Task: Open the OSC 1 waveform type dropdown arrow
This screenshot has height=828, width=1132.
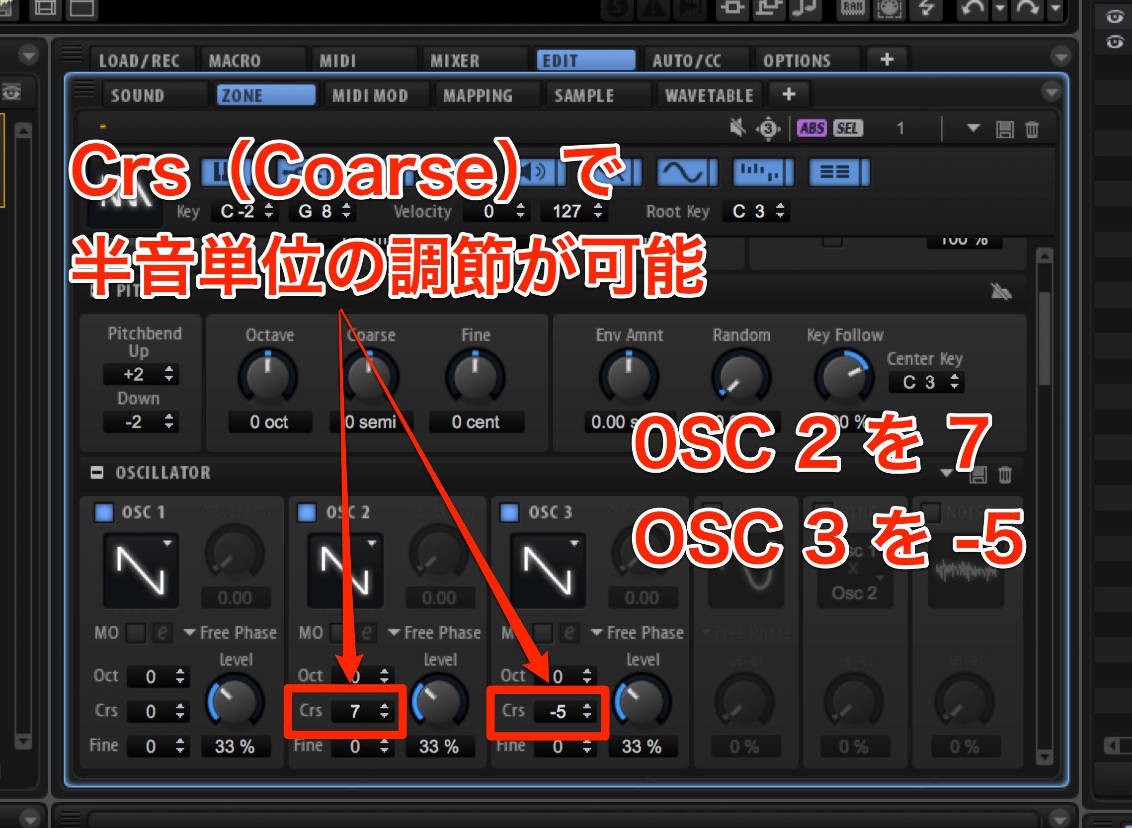Action: (x=167, y=543)
